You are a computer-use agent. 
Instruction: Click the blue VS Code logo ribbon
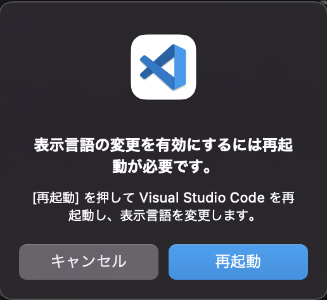[x=163, y=67]
